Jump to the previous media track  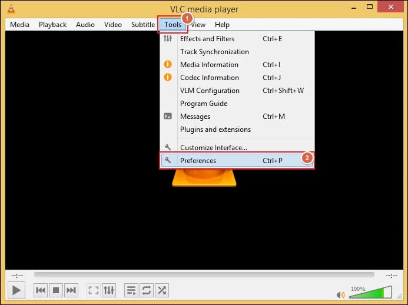click(x=41, y=290)
